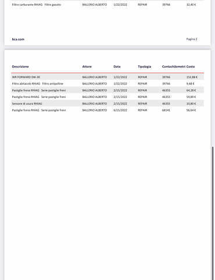Click odometer value in Filtro carburante row
This screenshot has width=215, height=280.
click(x=166, y=5)
